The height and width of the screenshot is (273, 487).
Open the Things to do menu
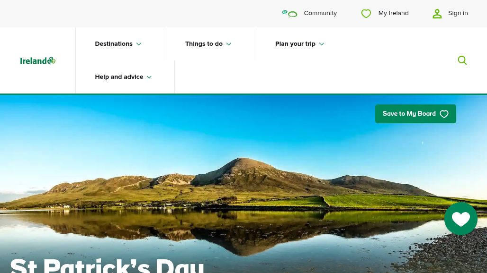(x=208, y=44)
